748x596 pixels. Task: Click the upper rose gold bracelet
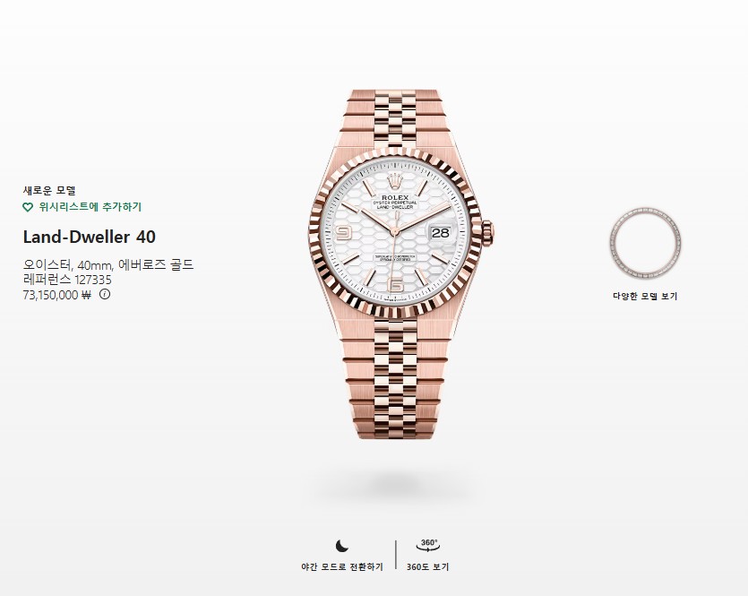click(x=395, y=117)
